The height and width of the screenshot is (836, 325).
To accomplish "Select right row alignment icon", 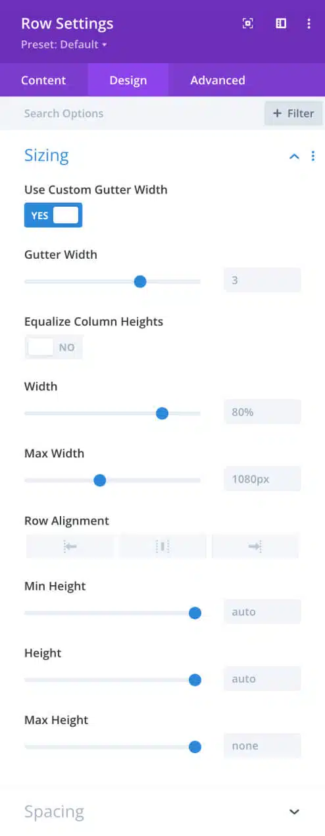I will [x=255, y=546].
